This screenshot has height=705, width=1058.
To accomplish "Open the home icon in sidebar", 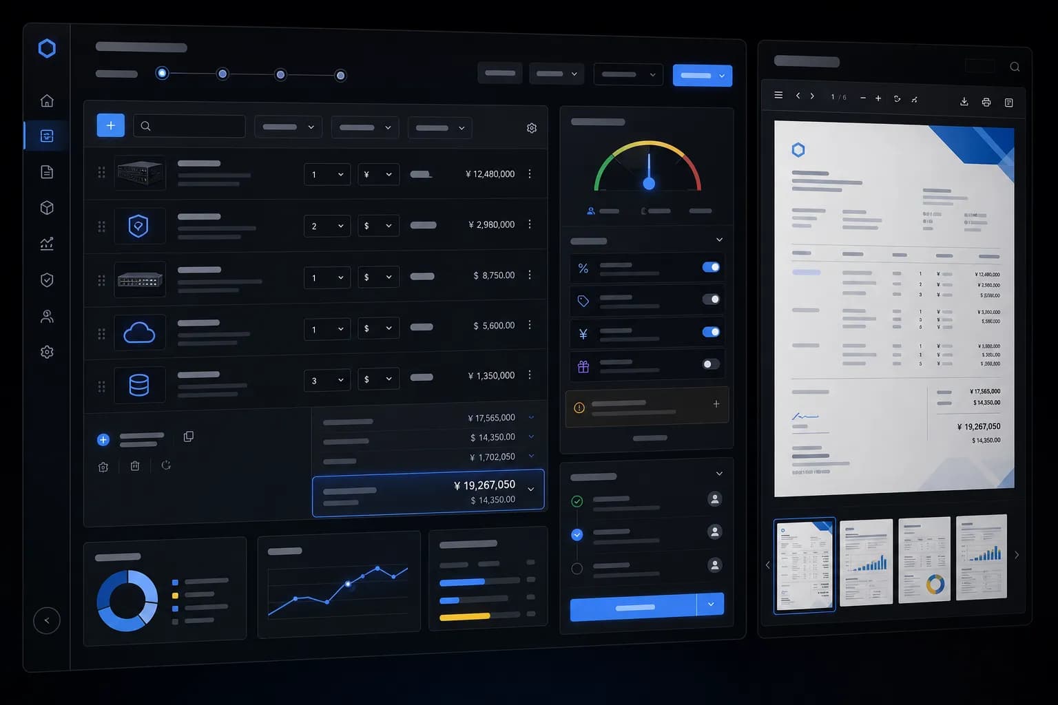I will (x=47, y=101).
